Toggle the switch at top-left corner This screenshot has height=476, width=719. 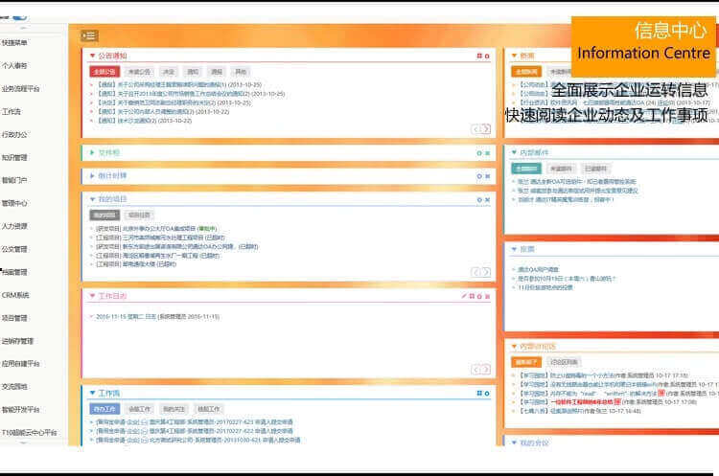click(17, 16)
